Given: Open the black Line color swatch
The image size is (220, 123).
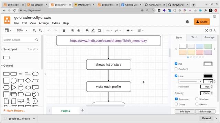Looking at the screenshot, I should 208,76.
